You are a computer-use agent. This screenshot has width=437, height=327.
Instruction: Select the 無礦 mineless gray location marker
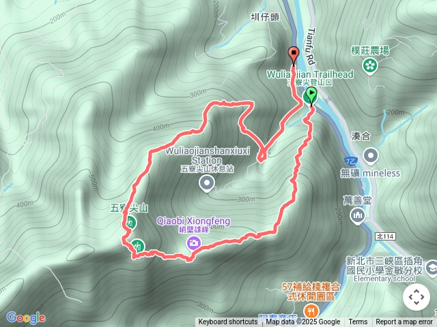371,157
